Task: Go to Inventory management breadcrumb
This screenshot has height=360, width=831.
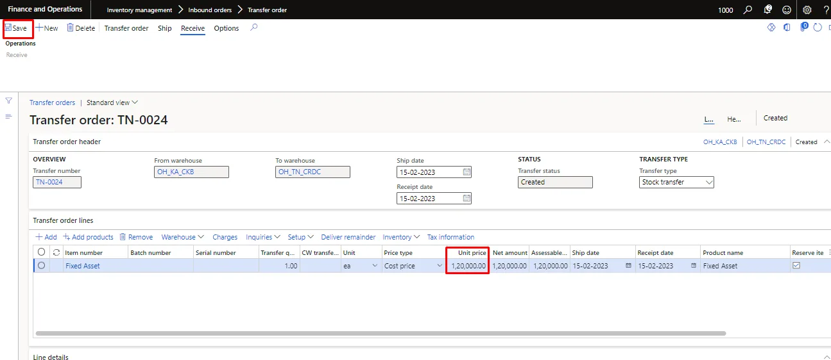Action: coord(139,10)
